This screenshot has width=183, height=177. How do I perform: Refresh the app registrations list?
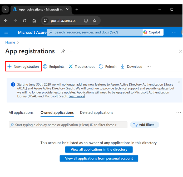108,67
